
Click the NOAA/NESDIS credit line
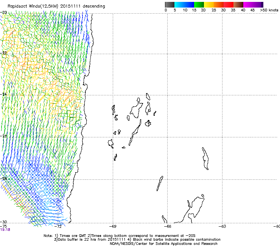click(x=163, y=244)
